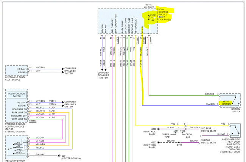Viewport: 246px width, 162px height.
Task: Select connector label "C2280F"
Action: pos(118,40)
